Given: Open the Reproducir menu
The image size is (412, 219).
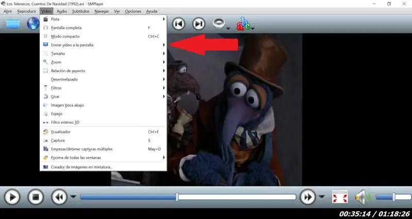Looking at the screenshot, I should (27, 11).
